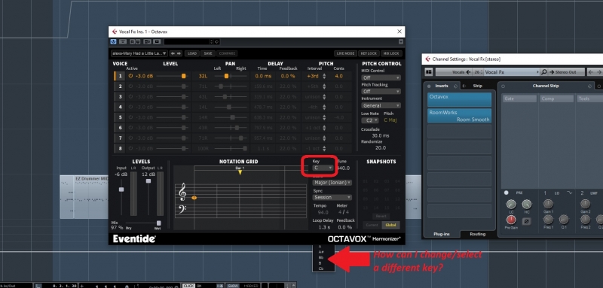Open the Instrument General dropdown
This screenshot has height=288, width=603.
[x=381, y=105]
